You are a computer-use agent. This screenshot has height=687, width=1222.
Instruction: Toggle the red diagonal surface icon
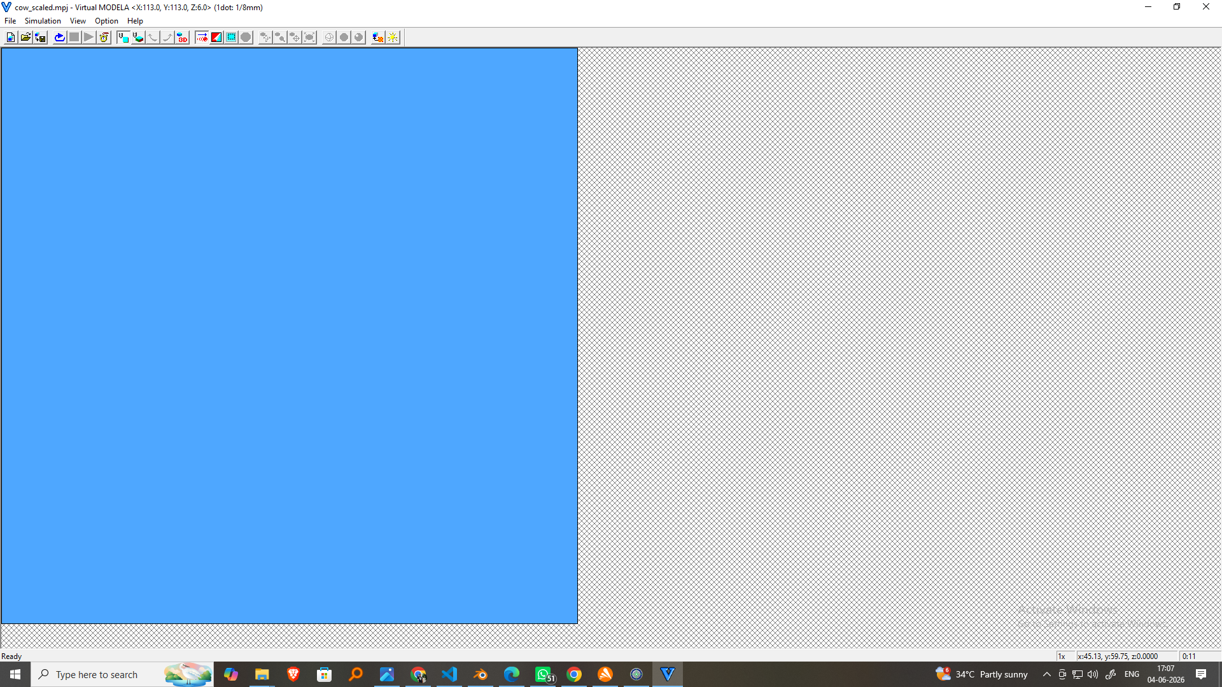point(216,38)
